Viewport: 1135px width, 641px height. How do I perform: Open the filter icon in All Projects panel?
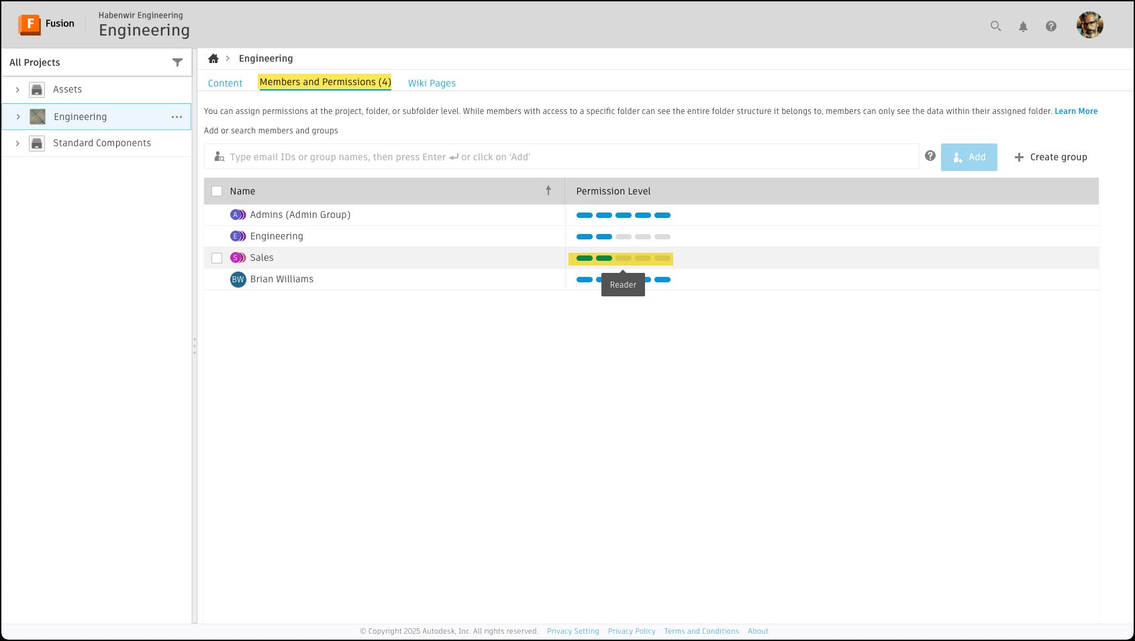[x=177, y=62]
